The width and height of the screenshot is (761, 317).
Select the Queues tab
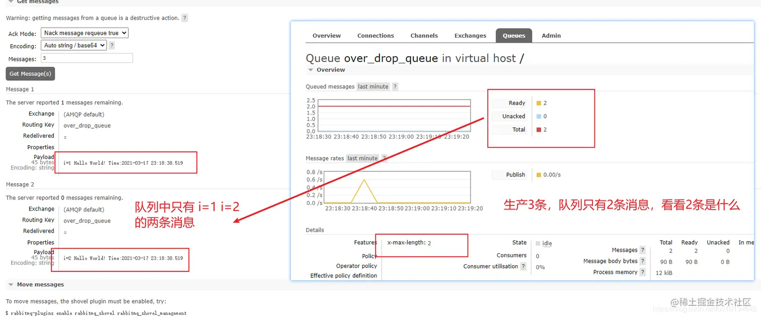pos(514,36)
